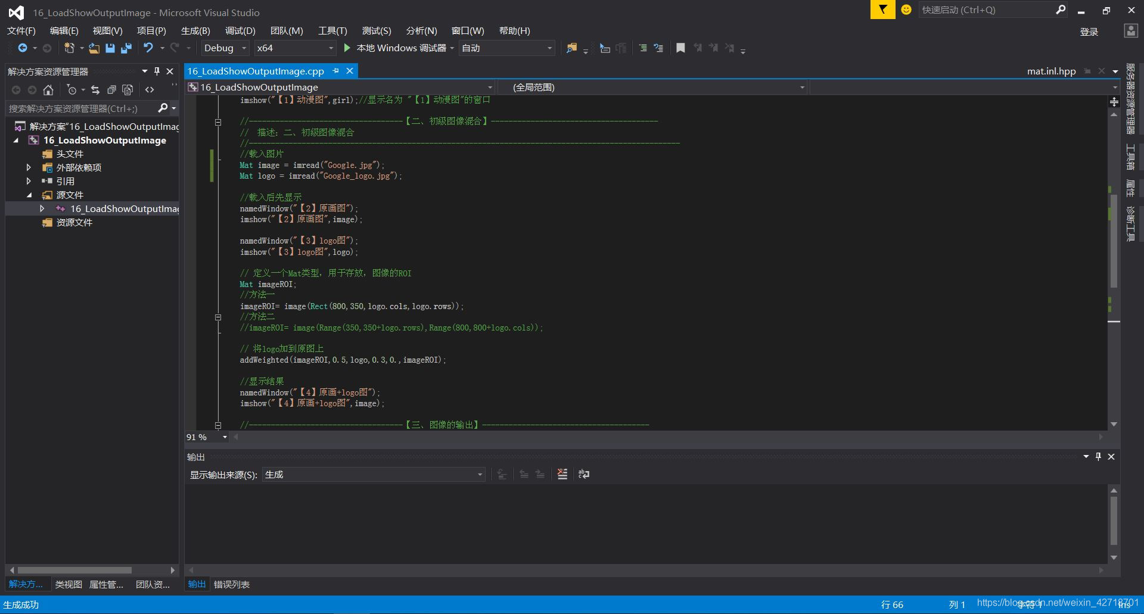Open the 服务器资源管理器 side tab
1144x614 pixels.
[1130, 99]
